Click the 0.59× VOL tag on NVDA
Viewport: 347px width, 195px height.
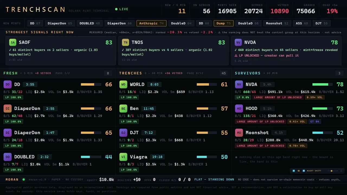(x=315, y=97)
